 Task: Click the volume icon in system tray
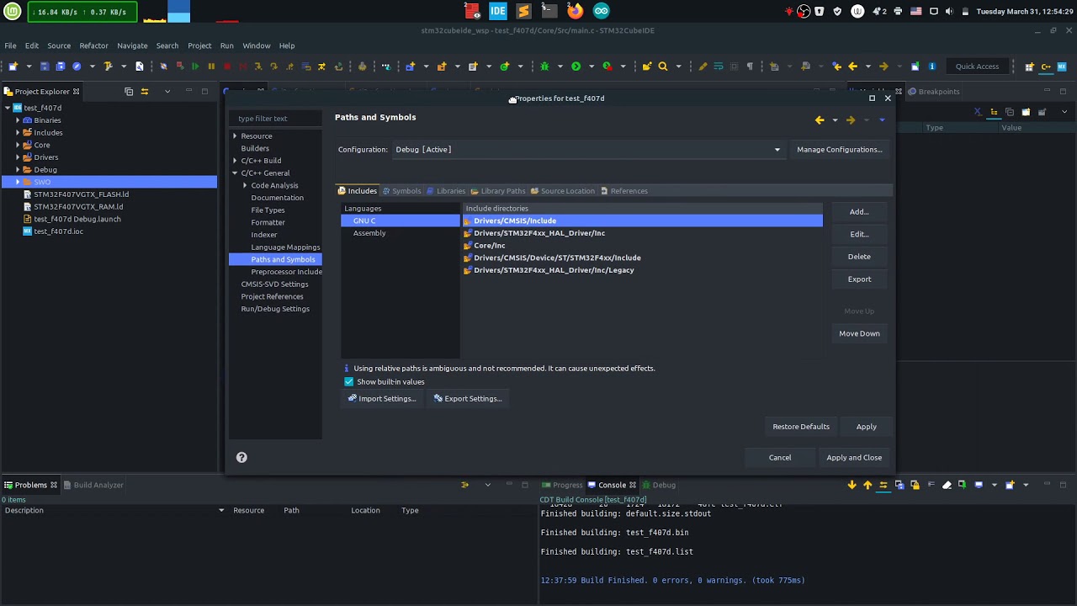(949, 11)
